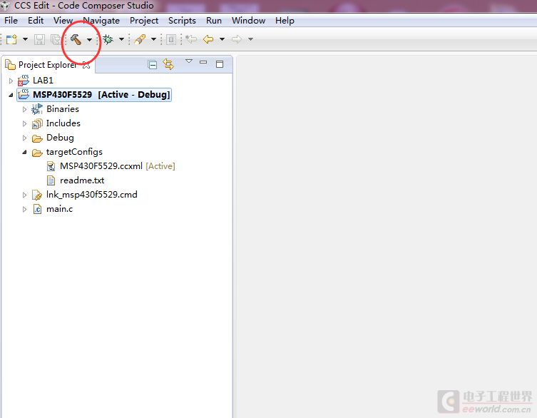Open the Debug bug dropdown arrow
537x418 pixels.
tap(121, 39)
